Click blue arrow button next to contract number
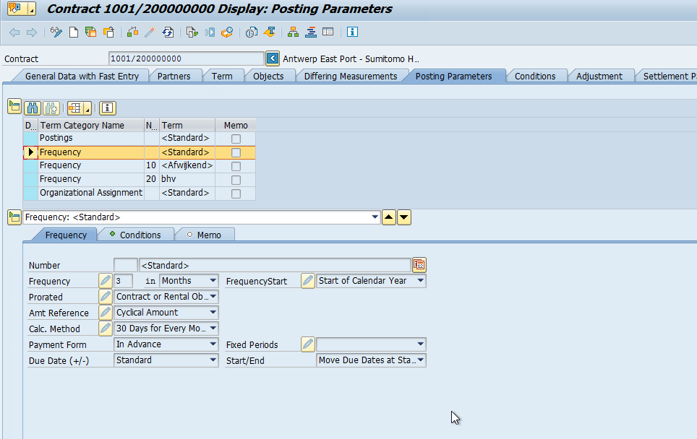 273,58
